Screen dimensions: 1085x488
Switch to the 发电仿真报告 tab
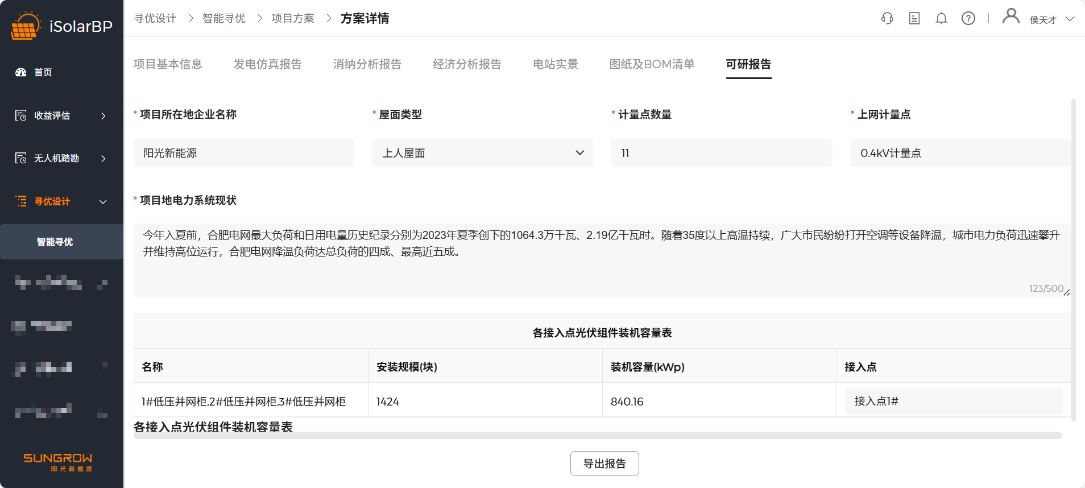[x=267, y=64]
